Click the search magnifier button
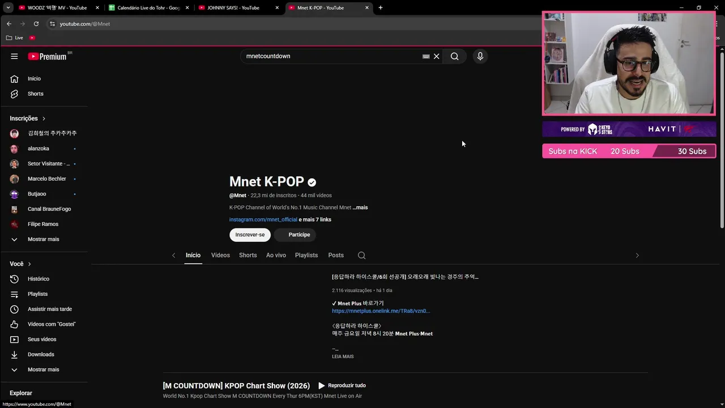Screen dimensions: 725x408 pos(454,56)
